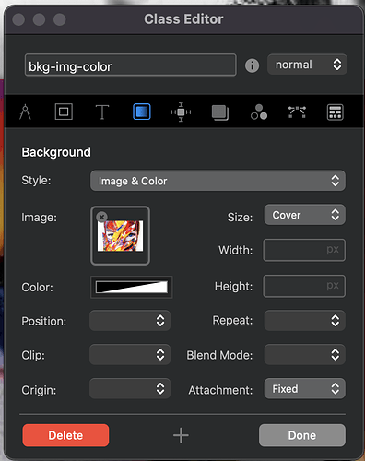Image resolution: width=365 pixels, height=461 pixels.
Task: Open the normal state dropdown
Action: pos(307,65)
